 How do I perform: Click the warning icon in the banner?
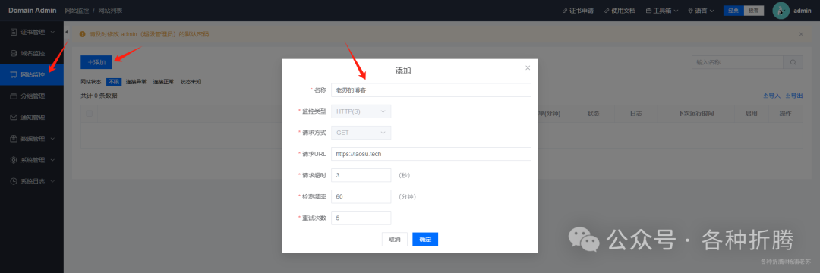pyautogui.click(x=82, y=34)
